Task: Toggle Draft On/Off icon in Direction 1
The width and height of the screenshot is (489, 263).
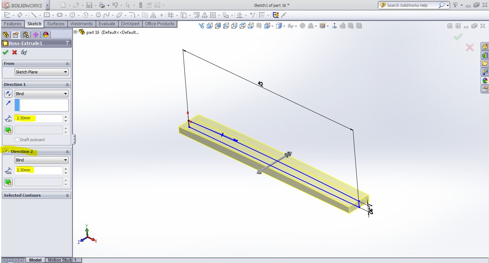Action: [x=8, y=130]
